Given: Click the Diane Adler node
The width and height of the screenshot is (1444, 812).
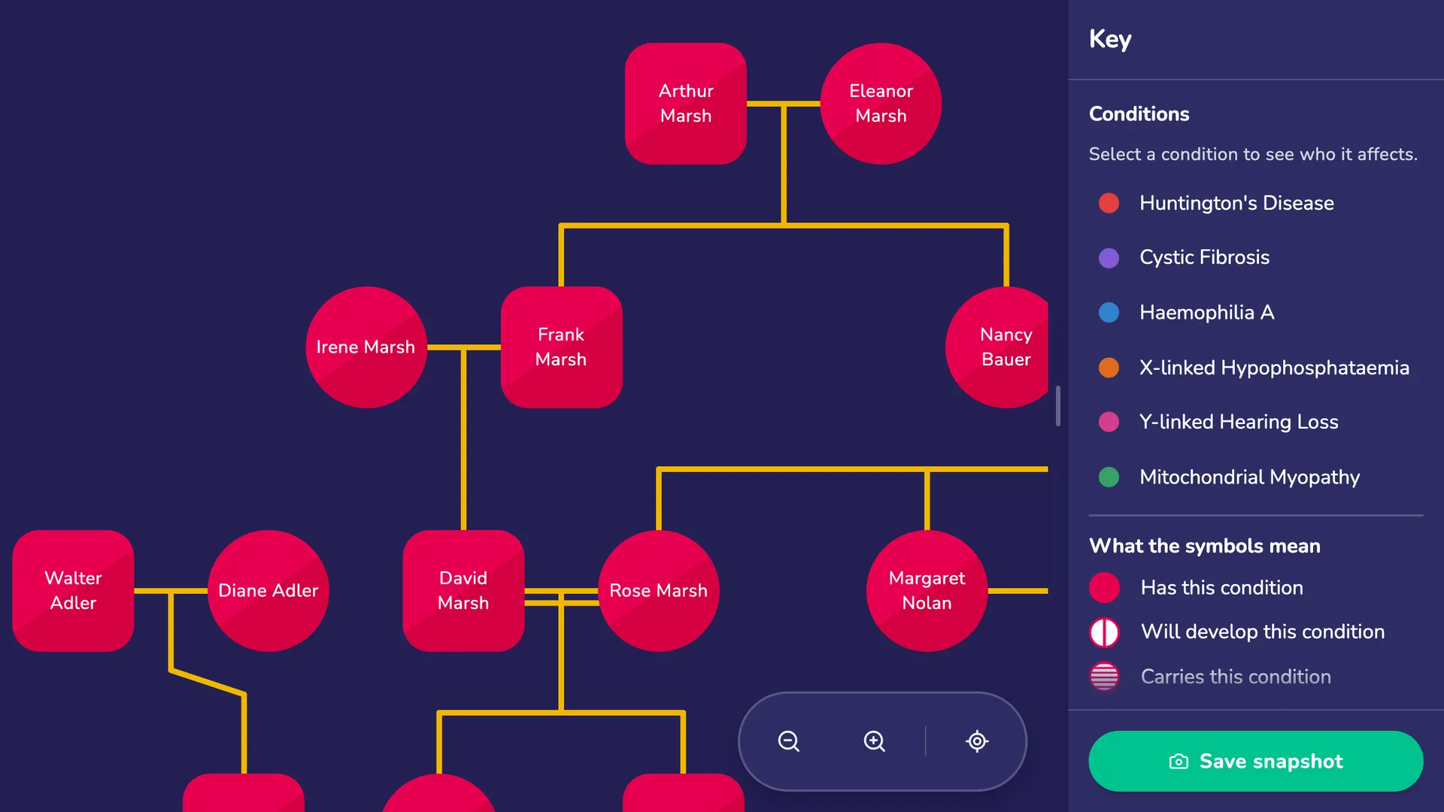Looking at the screenshot, I should tap(268, 590).
